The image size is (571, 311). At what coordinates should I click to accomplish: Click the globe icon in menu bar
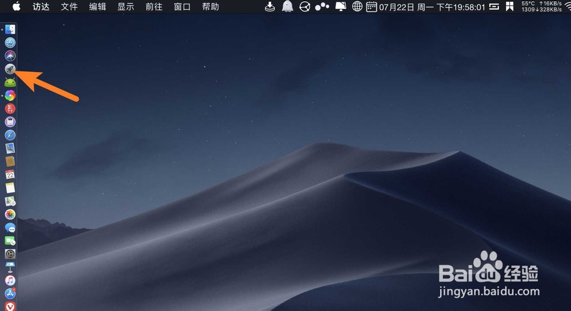point(357,6)
